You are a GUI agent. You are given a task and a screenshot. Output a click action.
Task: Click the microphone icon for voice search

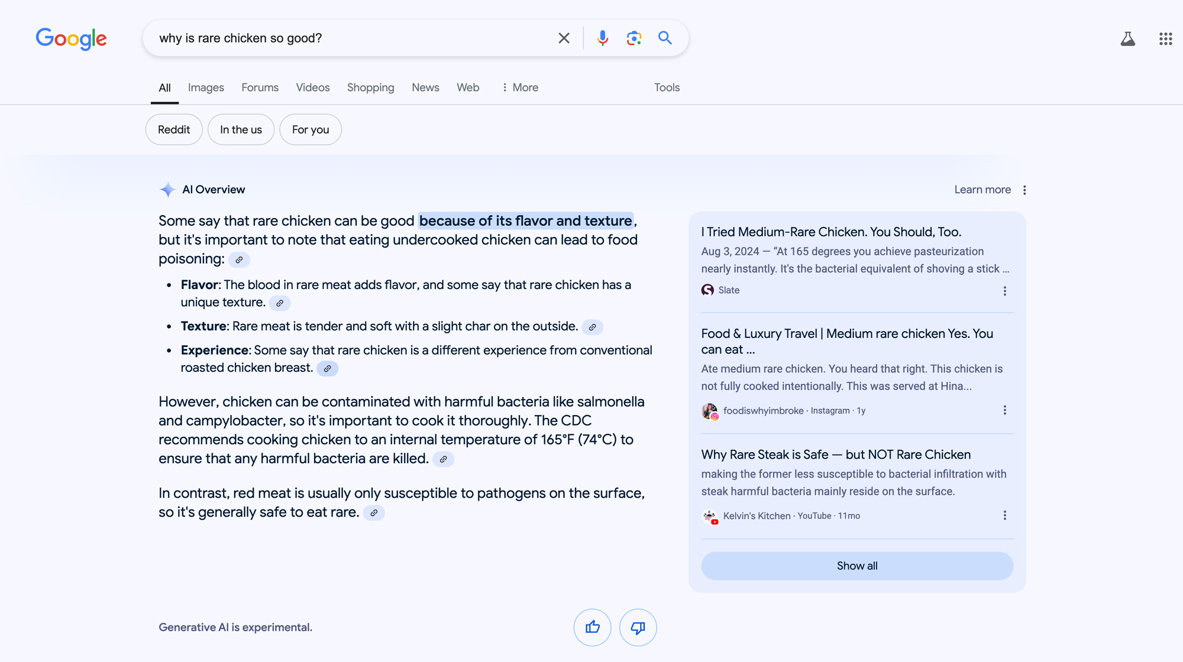tap(602, 38)
